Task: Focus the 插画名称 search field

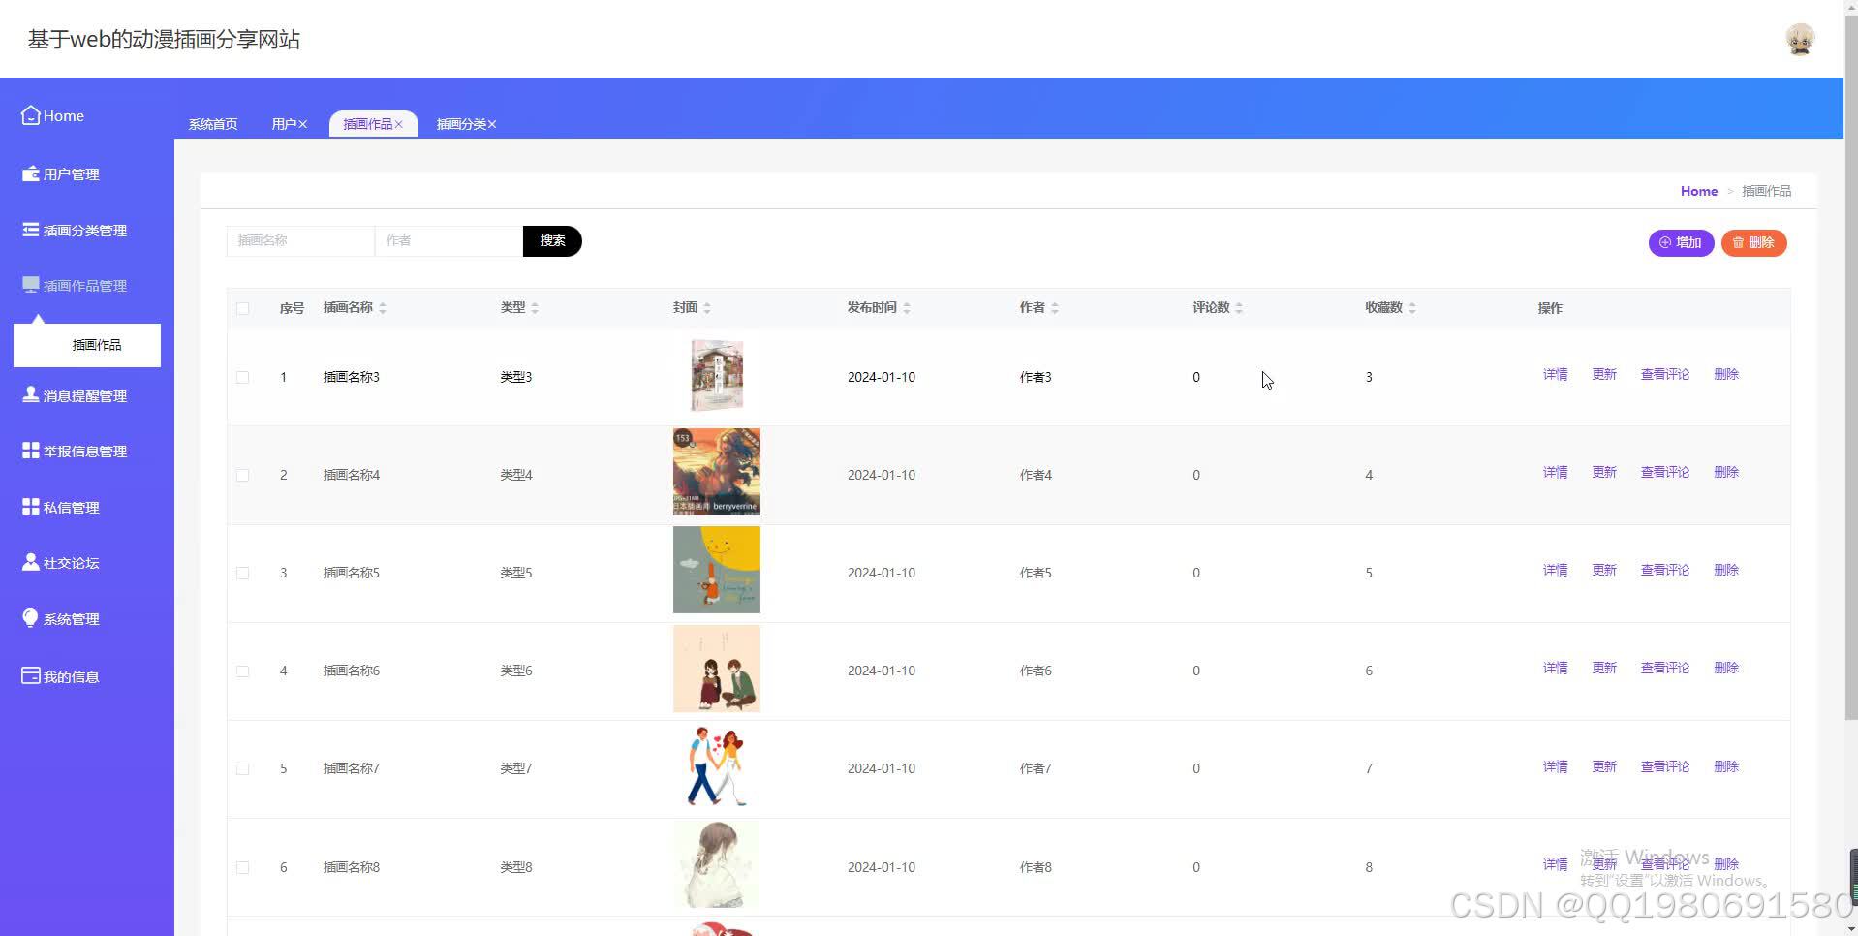Action: coord(300,241)
